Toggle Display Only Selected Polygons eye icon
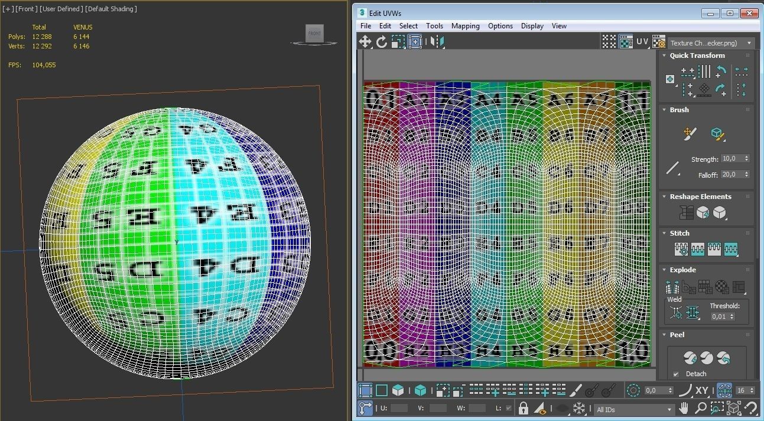 point(539,408)
